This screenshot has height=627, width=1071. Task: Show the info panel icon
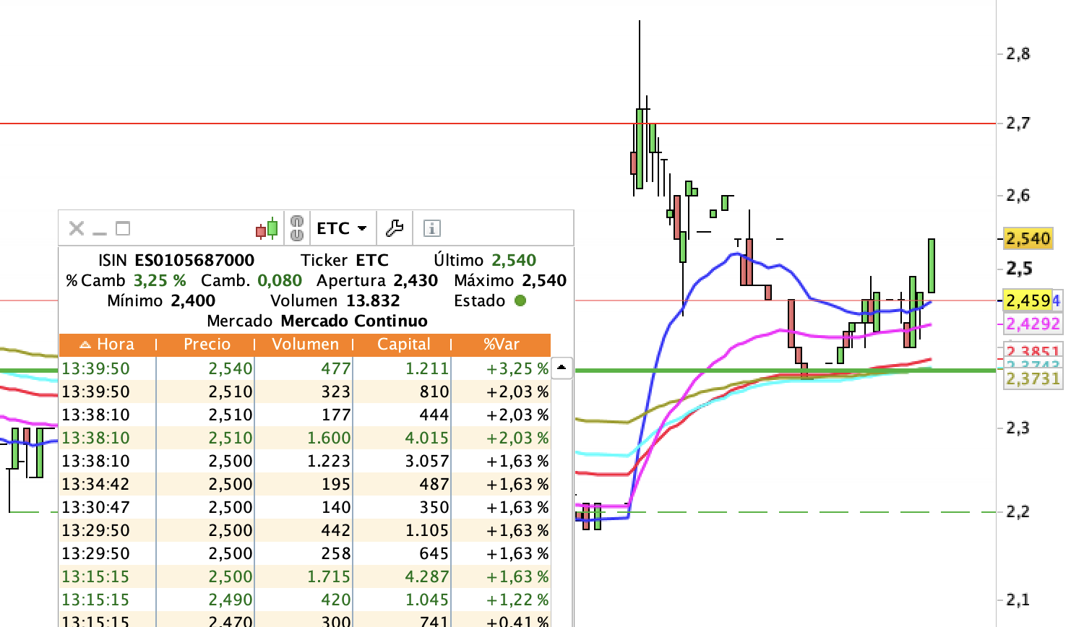431,228
